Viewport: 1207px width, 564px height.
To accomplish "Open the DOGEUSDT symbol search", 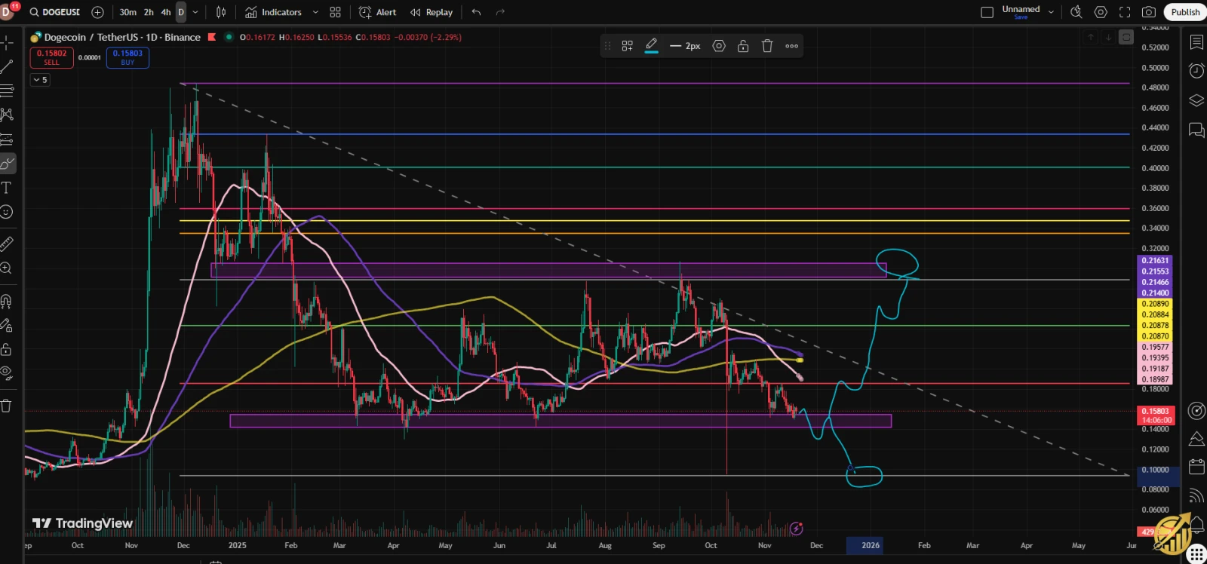I will pyautogui.click(x=55, y=12).
